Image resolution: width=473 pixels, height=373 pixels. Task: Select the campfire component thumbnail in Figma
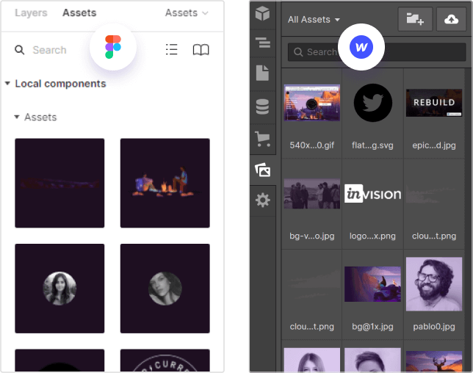click(165, 183)
